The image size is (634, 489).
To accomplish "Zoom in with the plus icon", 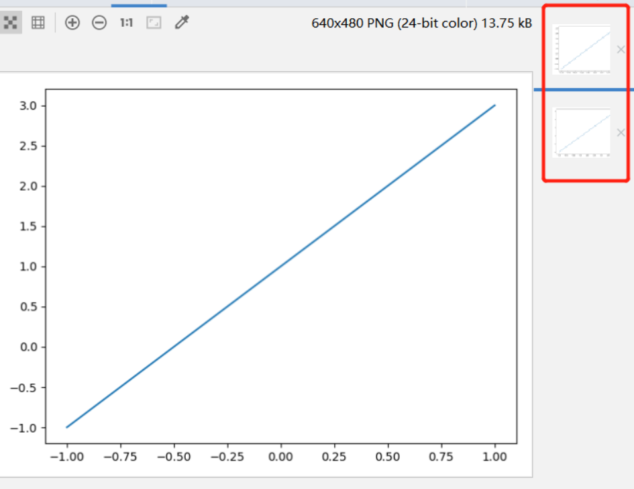I will pyautogui.click(x=72, y=23).
